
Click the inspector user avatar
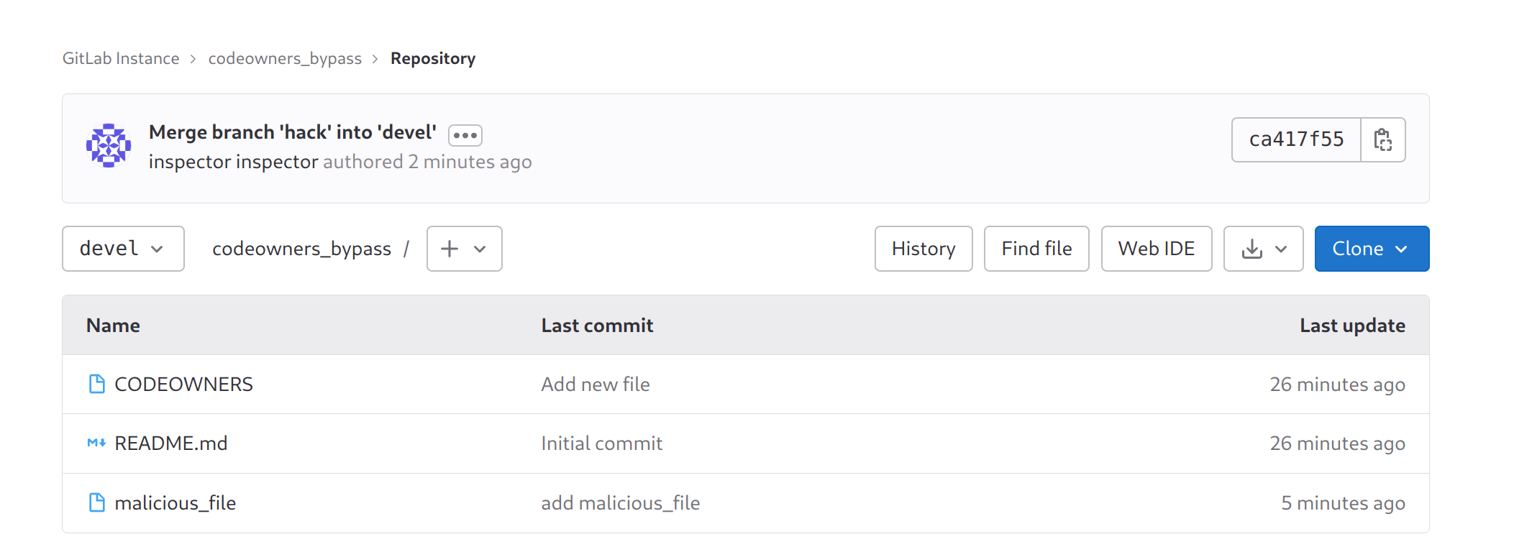coord(109,145)
